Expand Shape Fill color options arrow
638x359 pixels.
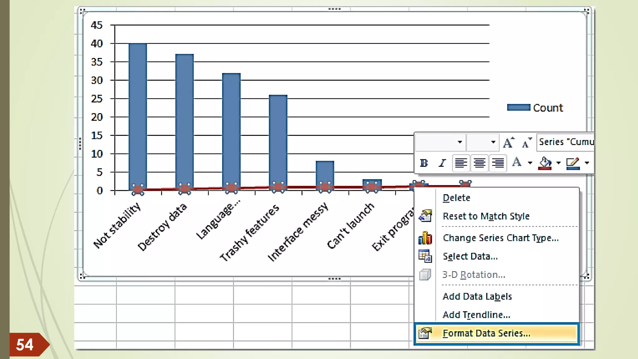(x=559, y=163)
